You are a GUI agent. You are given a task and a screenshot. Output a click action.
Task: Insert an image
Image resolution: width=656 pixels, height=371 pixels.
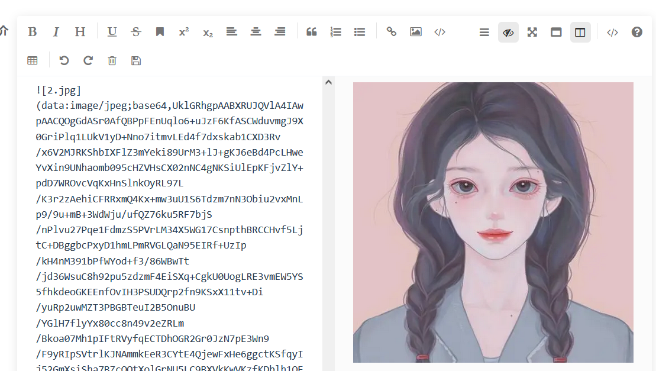click(415, 32)
